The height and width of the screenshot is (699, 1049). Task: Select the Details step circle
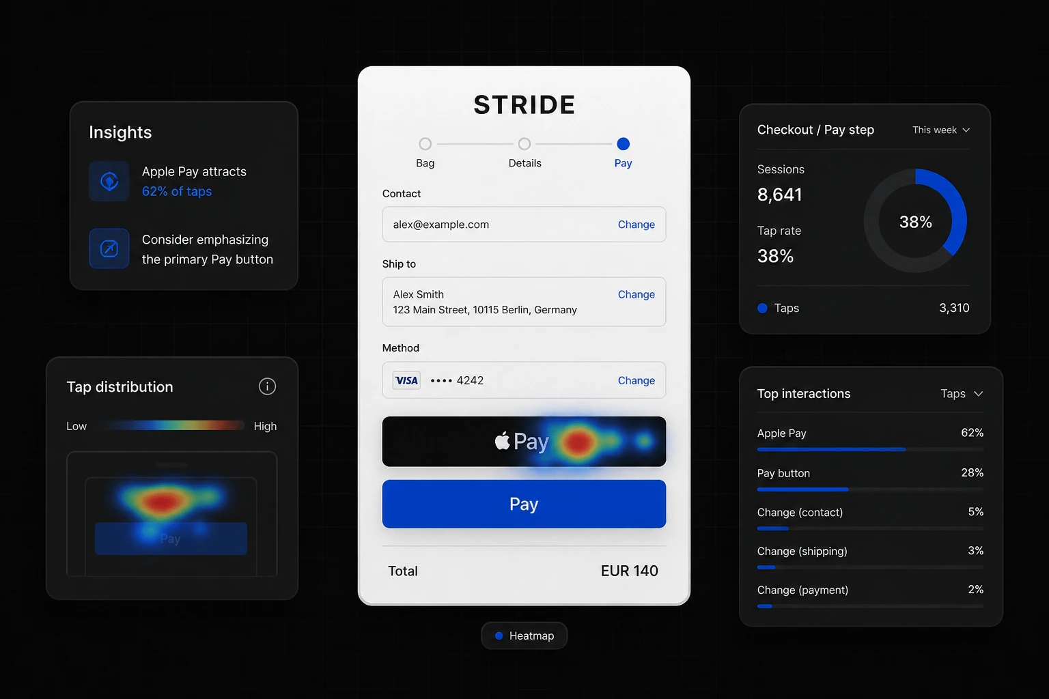click(524, 144)
